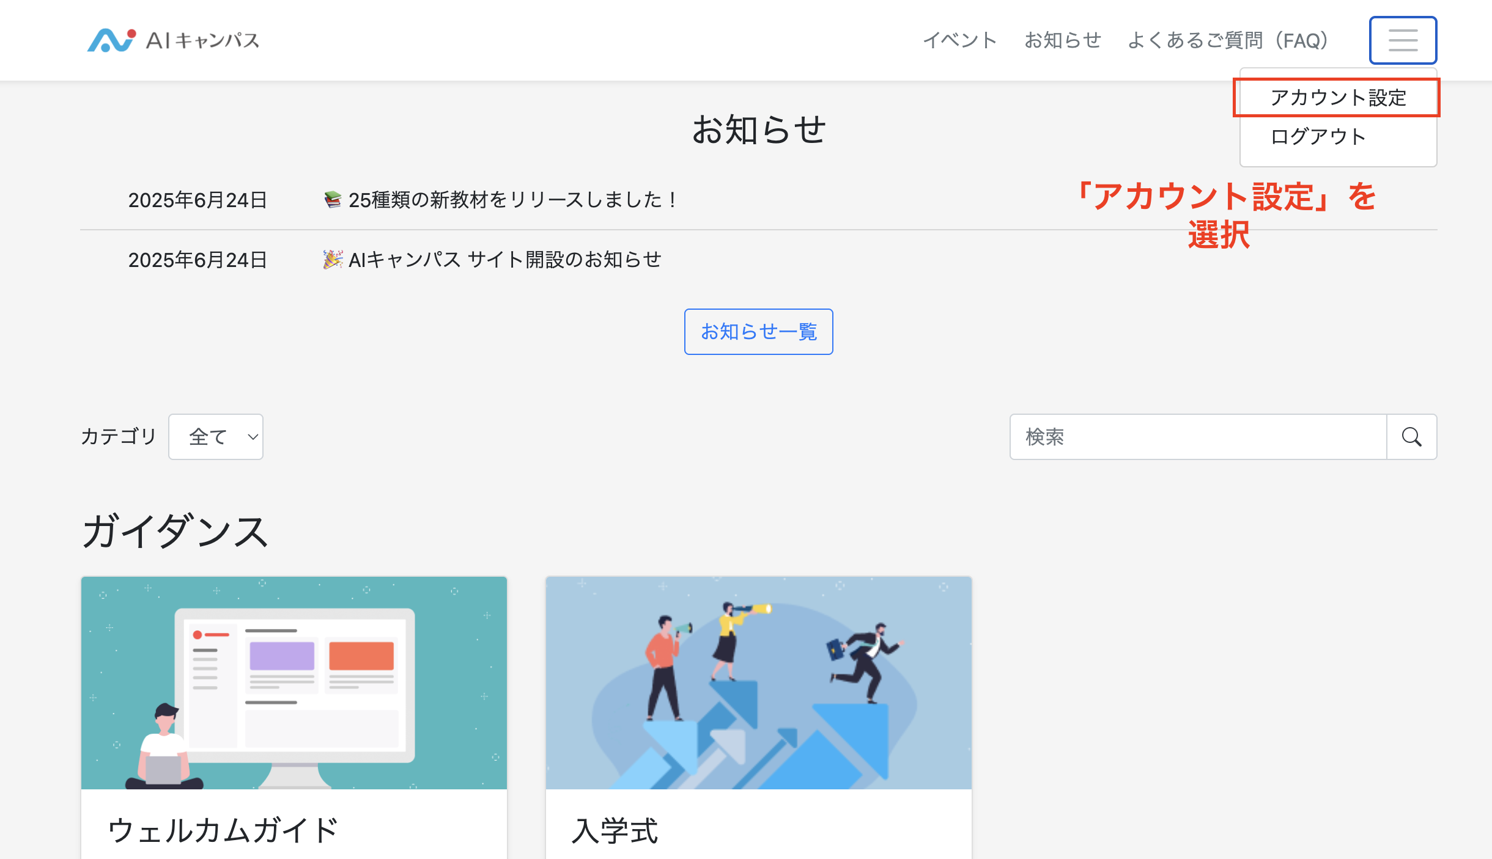Focus the 検索 search field

point(1197,437)
